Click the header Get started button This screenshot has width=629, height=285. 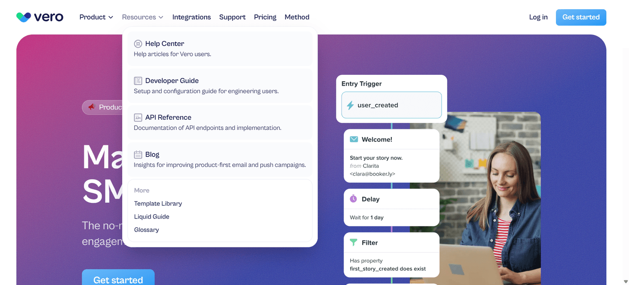581,17
